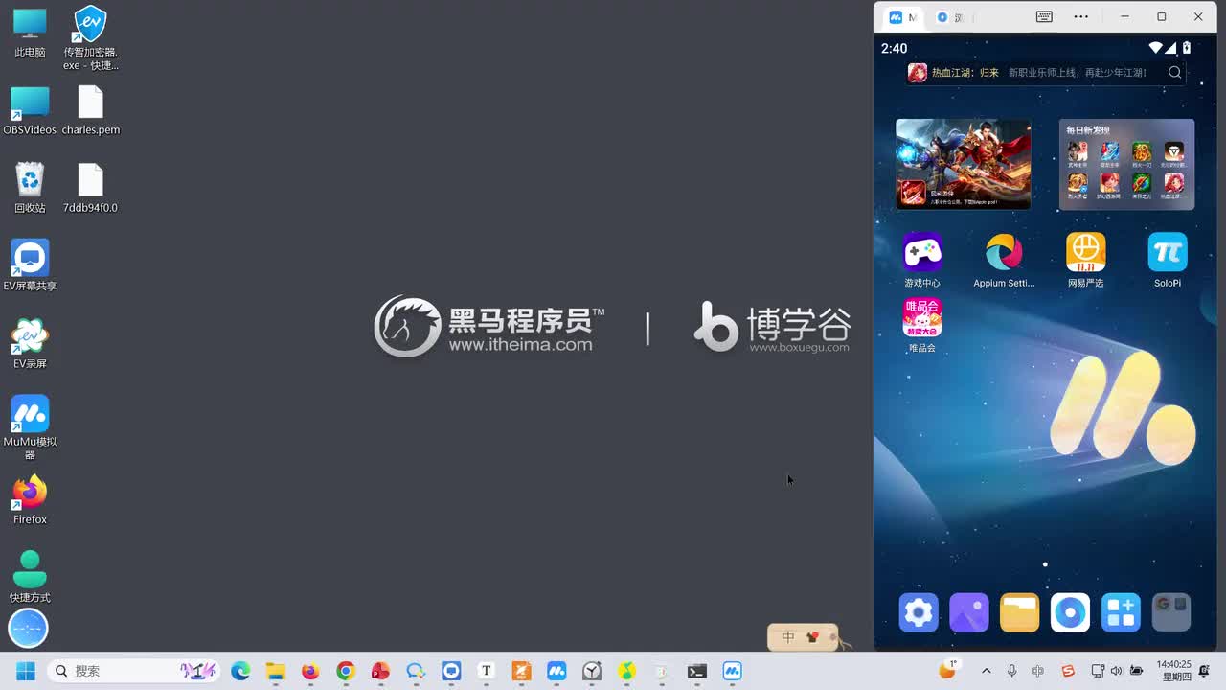This screenshot has height=690, width=1226.
Task: Open the browser app in emulator dock
Action: 1070,612
